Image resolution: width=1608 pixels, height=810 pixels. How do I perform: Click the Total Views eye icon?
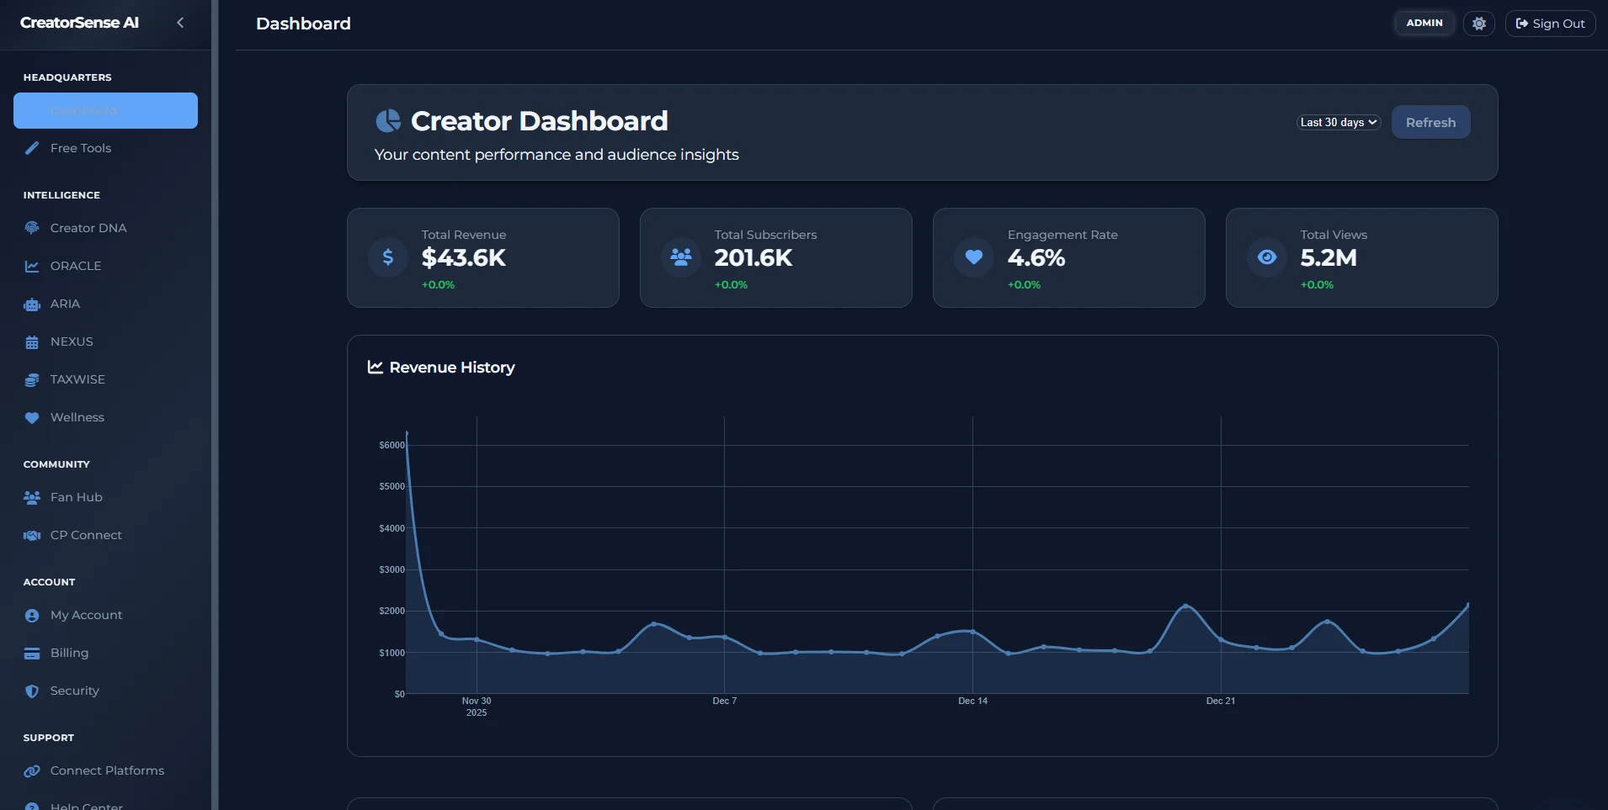pyautogui.click(x=1266, y=257)
